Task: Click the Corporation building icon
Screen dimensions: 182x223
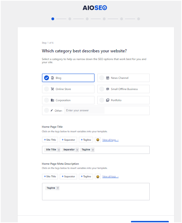Action: [x=52, y=100]
